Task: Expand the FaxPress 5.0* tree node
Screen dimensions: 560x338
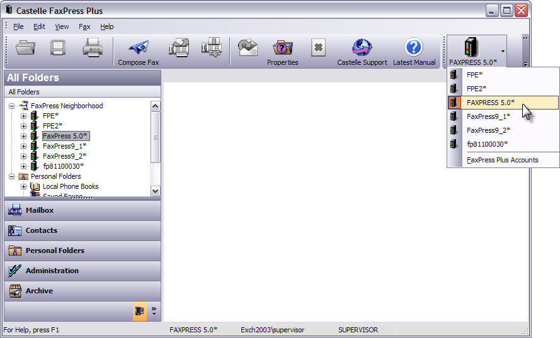Action: [x=23, y=136]
